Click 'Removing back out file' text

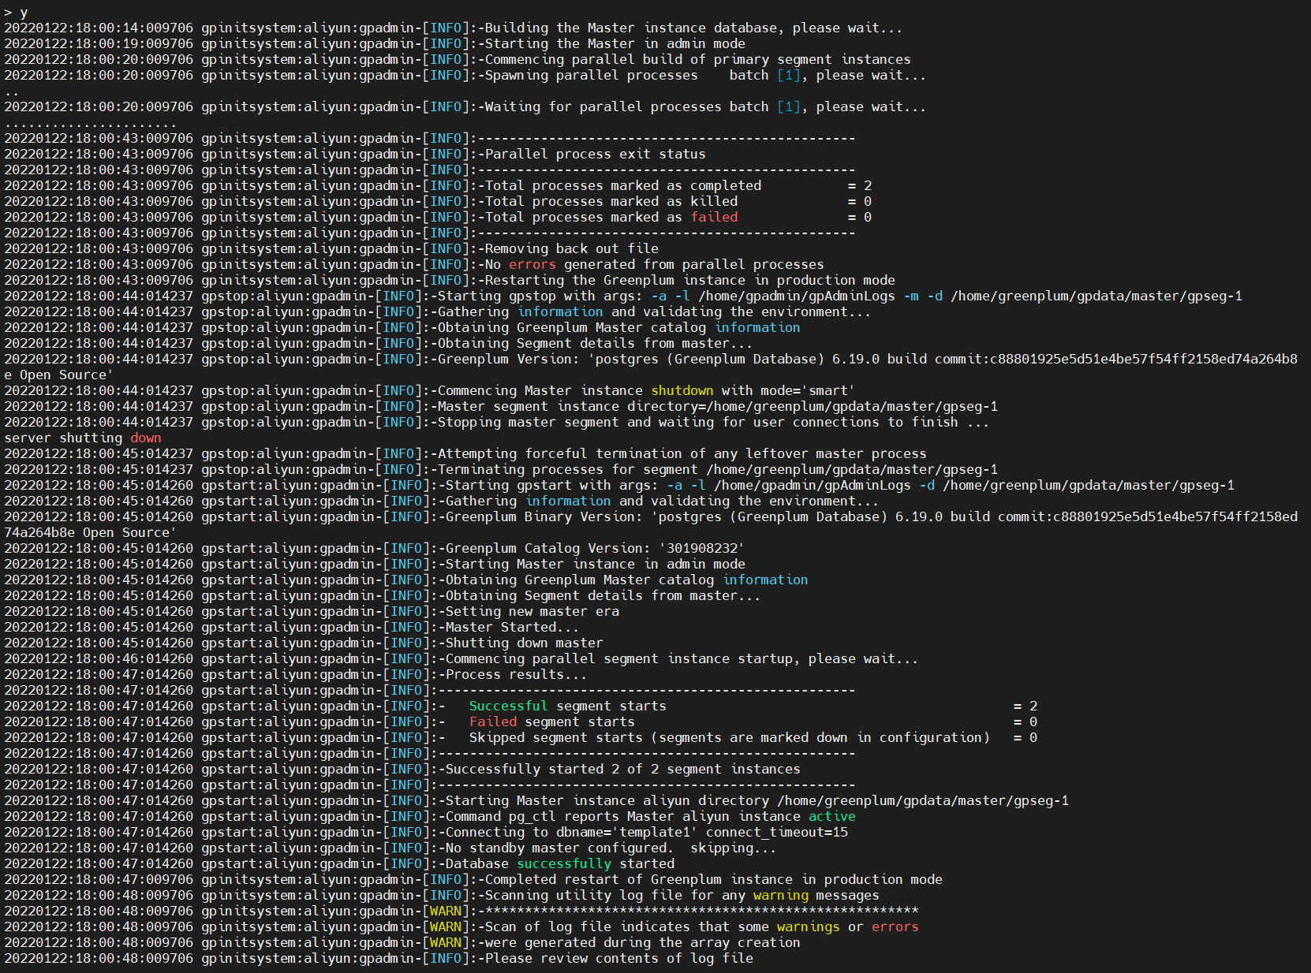pyautogui.click(x=571, y=249)
